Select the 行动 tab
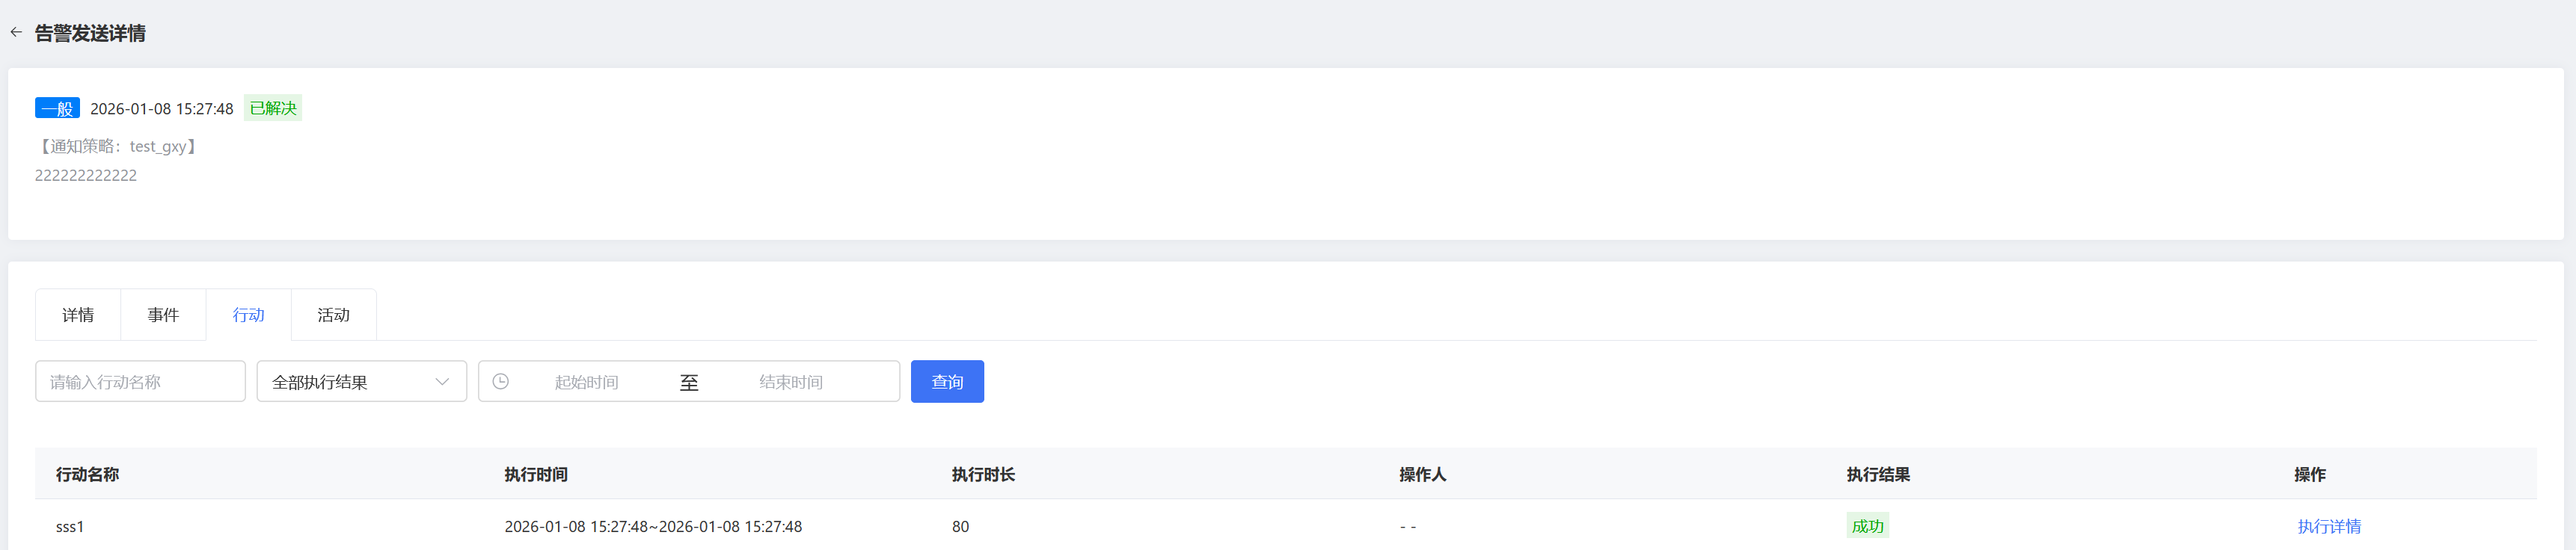 pyautogui.click(x=248, y=315)
